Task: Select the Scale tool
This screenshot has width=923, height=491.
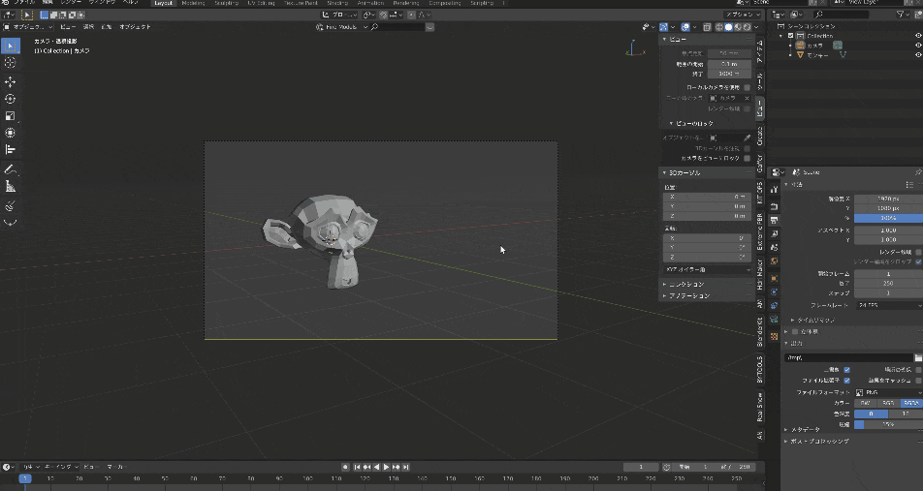Action: 11,116
